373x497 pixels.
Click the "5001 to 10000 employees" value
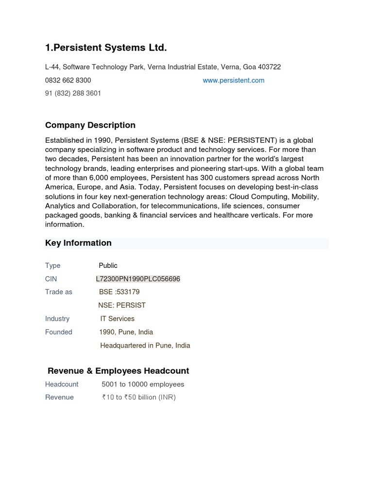coord(143,384)
